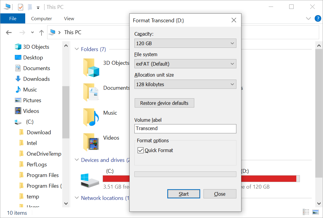Open Help via the question mark icon
This screenshot has height=218, width=323.
click(318, 18)
